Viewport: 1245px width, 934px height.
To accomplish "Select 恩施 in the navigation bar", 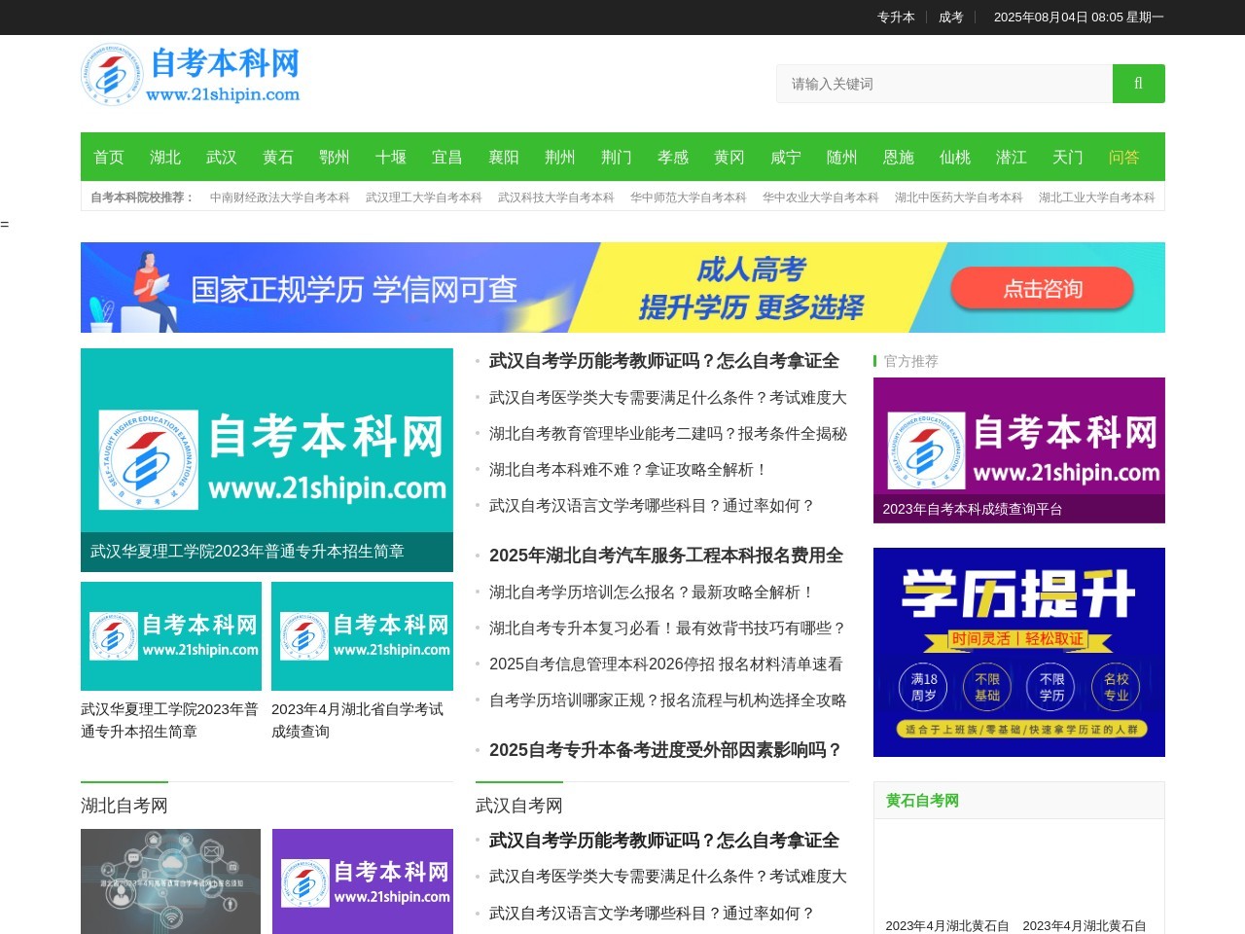I will click(x=899, y=157).
